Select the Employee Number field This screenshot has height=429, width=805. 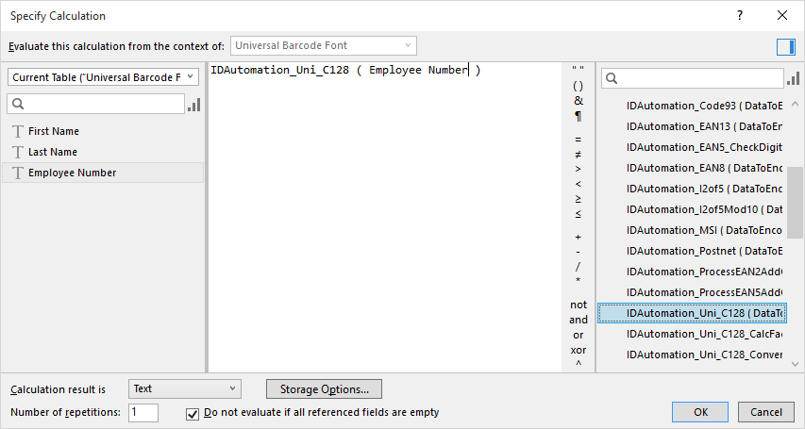103,173
